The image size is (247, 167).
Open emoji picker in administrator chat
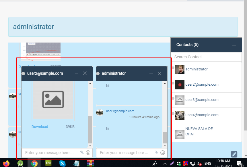pyautogui.click(x=163, y=153)
